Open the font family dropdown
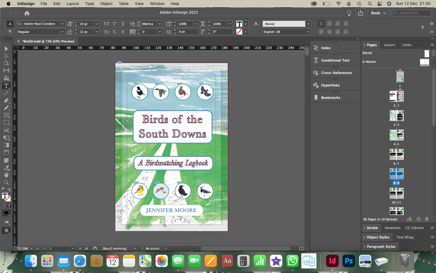 pyautogui.click(x=63, y=24)
